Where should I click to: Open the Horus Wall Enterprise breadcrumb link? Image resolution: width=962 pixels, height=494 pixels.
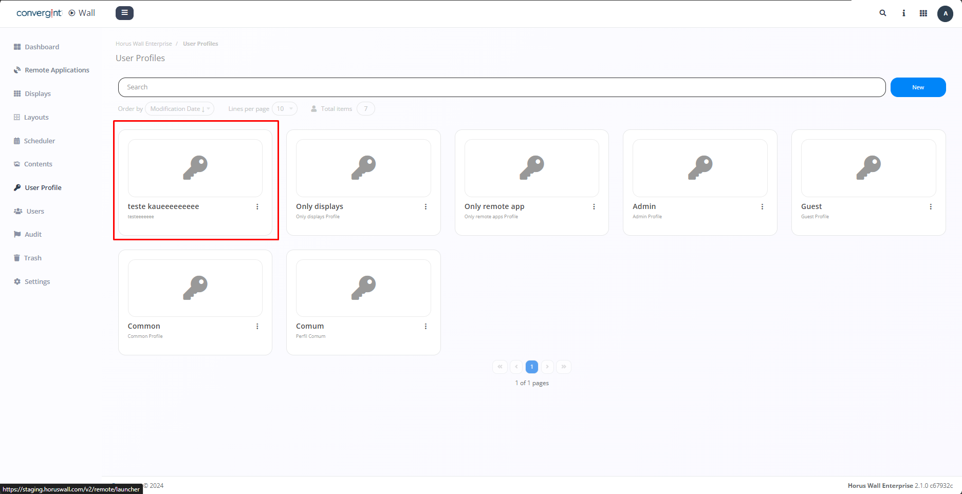tap(144, 43)
